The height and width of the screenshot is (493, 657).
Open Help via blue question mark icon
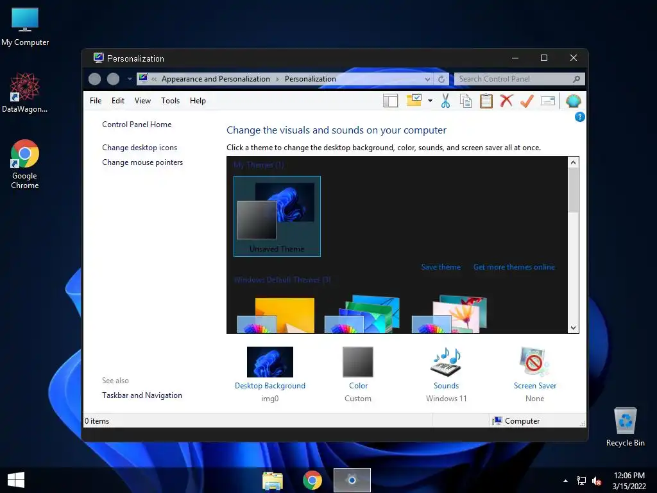[579, 117]
